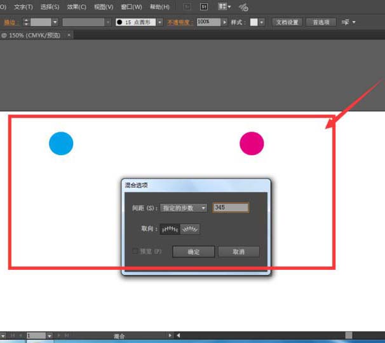
Task: Click the steps field showing 345
Action: click(231, 207)
